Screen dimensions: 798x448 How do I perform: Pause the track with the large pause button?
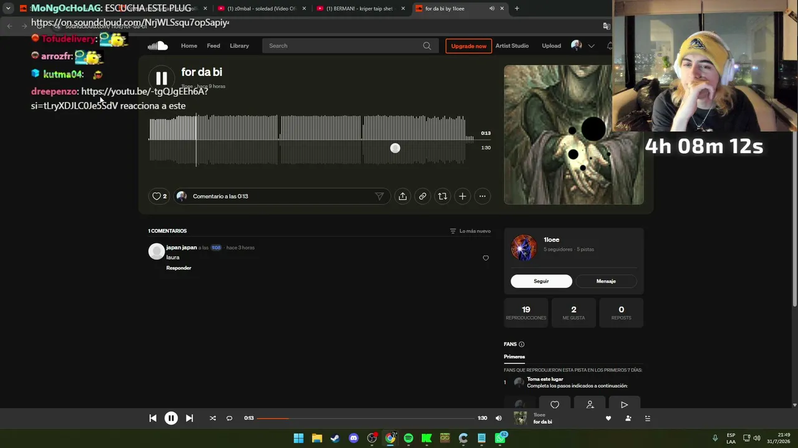161,78
